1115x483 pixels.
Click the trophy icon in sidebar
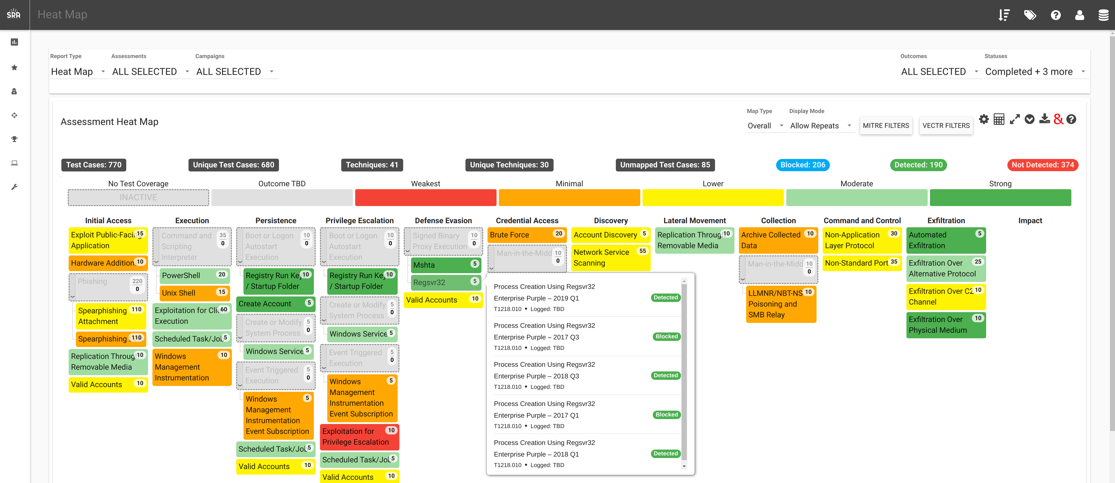[x=14, y=139]
